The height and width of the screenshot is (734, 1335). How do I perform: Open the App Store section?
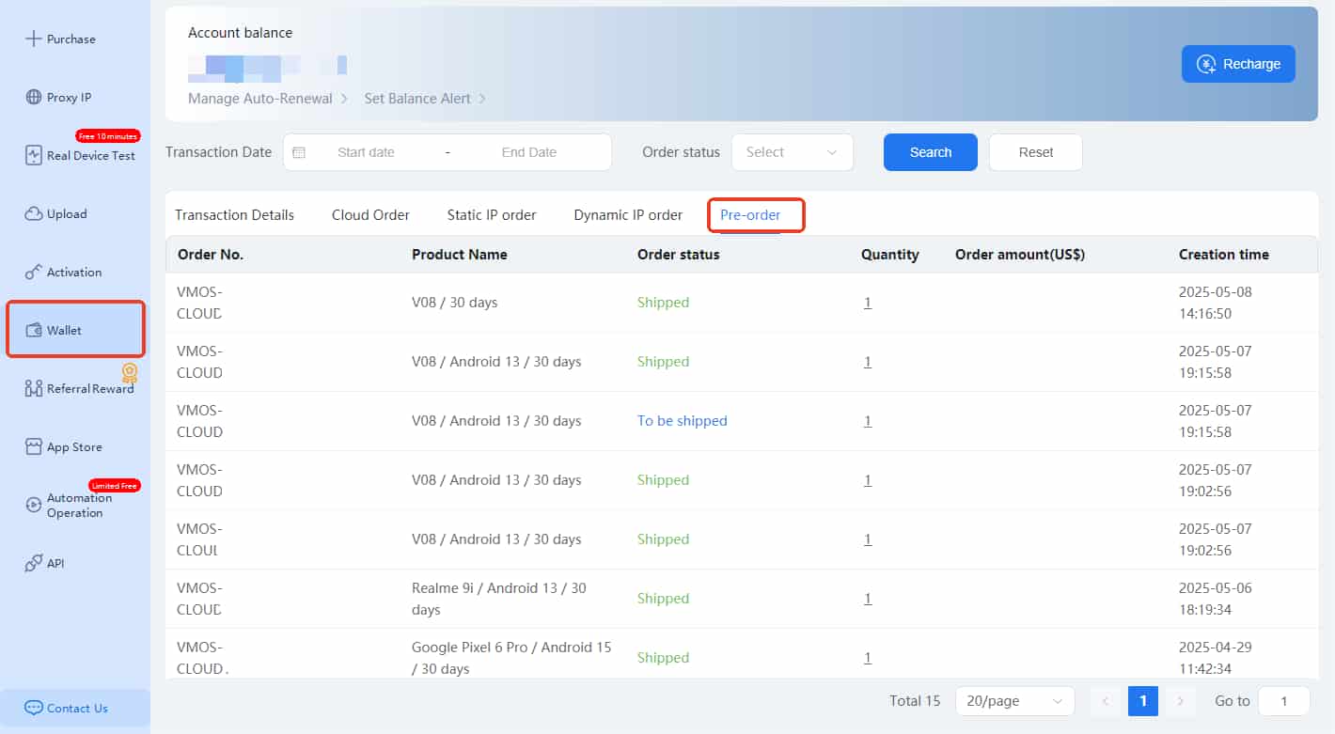point(75,446)
